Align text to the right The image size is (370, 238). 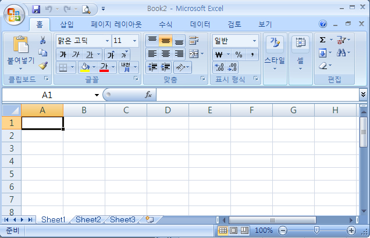pos(179,54)
